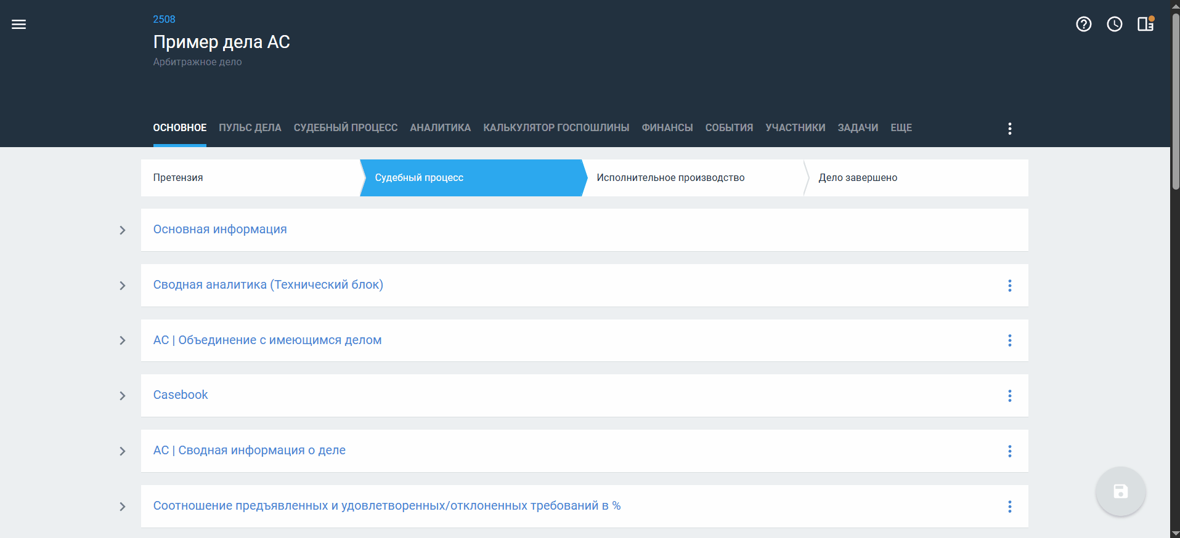Click the floating save button
Screen dimensions: 1180x538
click(1120, 491)
